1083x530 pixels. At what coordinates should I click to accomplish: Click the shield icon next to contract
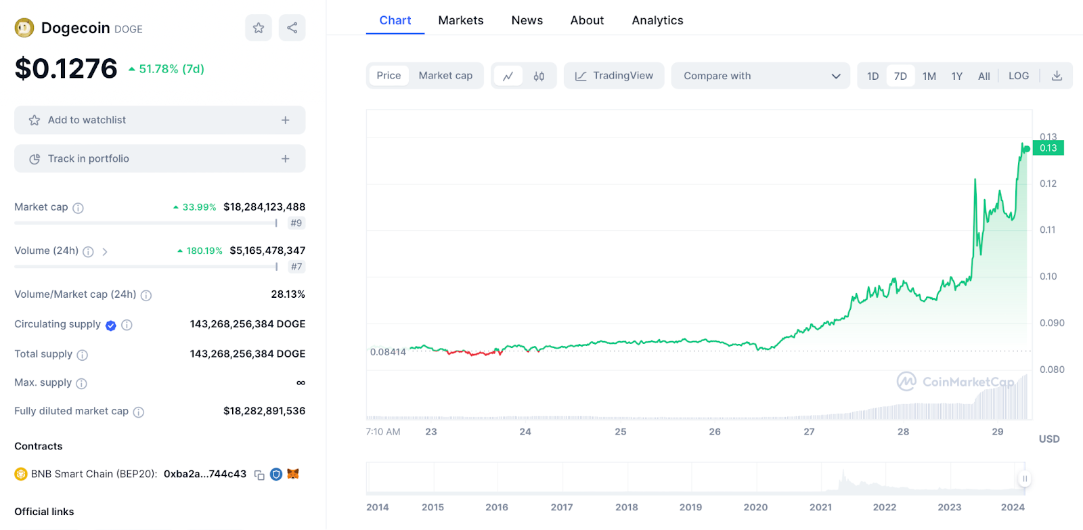(x=276, y=474)
